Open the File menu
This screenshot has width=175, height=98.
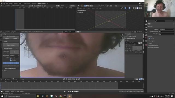point(4,3)
